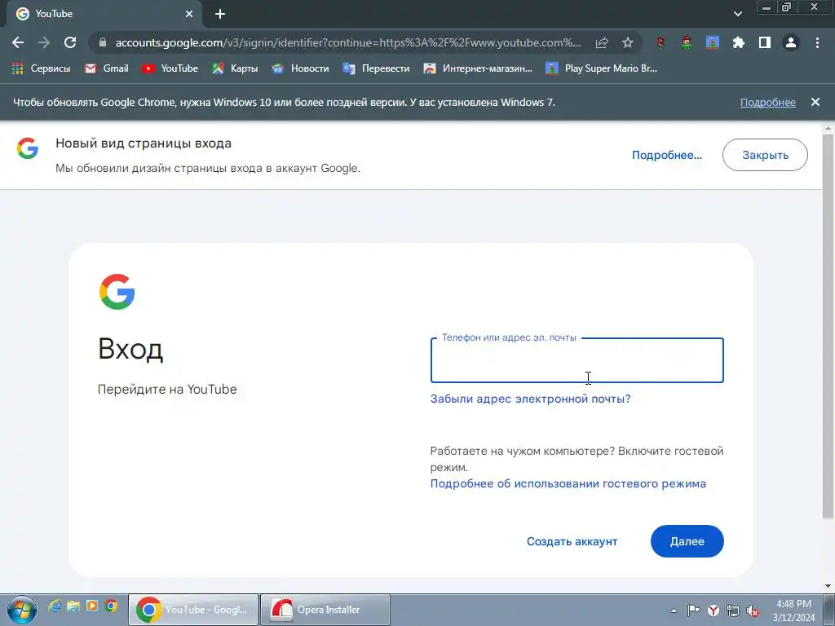The height and width of the screenshot is (626, 835).
Task: Open the Chrome three-dot menu
Action: click(817, 42)
